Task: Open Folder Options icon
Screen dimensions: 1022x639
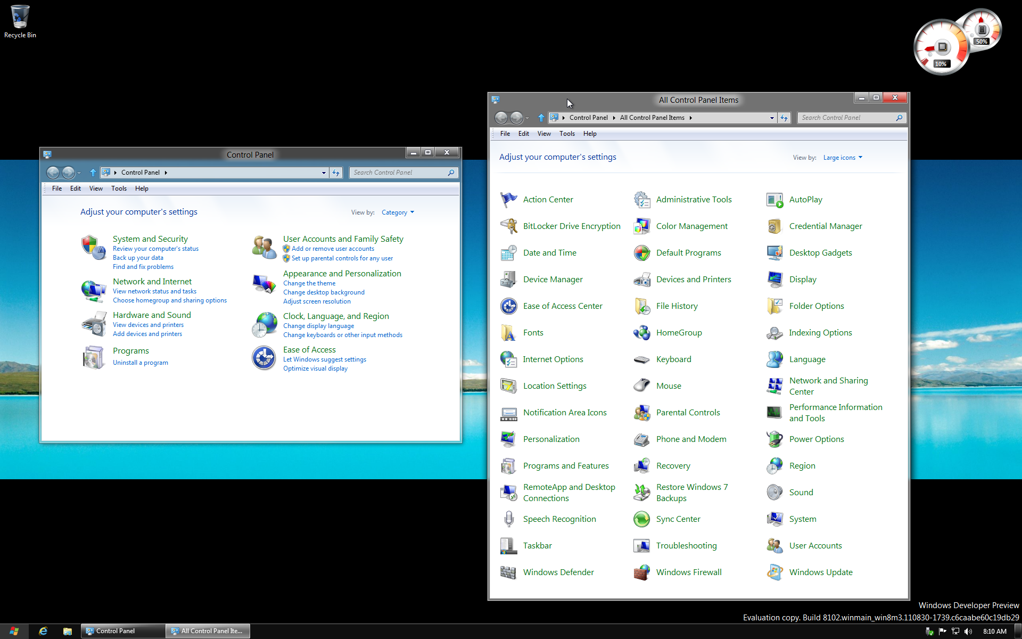Action: pos(774,306)
